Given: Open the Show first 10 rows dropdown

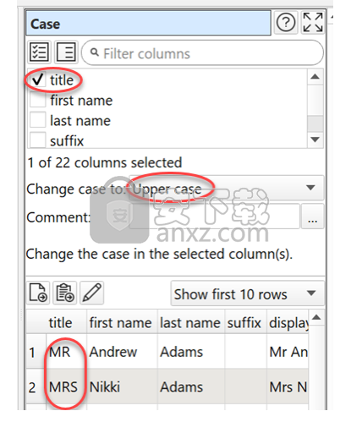Looking at the screenshot, I should (x=247, y=293).
